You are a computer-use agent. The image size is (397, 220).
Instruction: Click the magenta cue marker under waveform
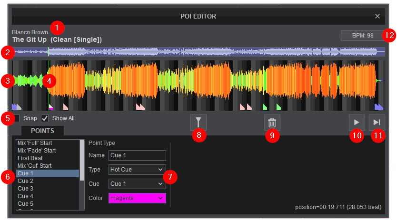[51, 107]
